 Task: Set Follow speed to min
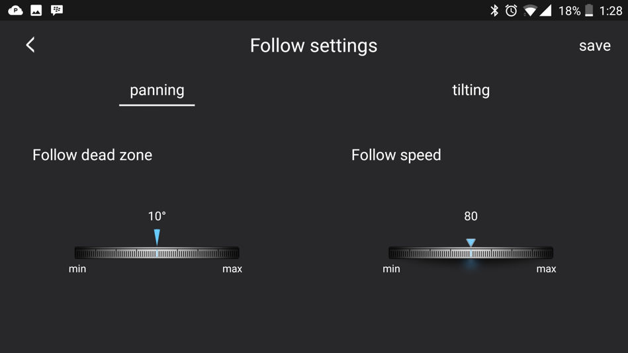[x=391, y=269]
